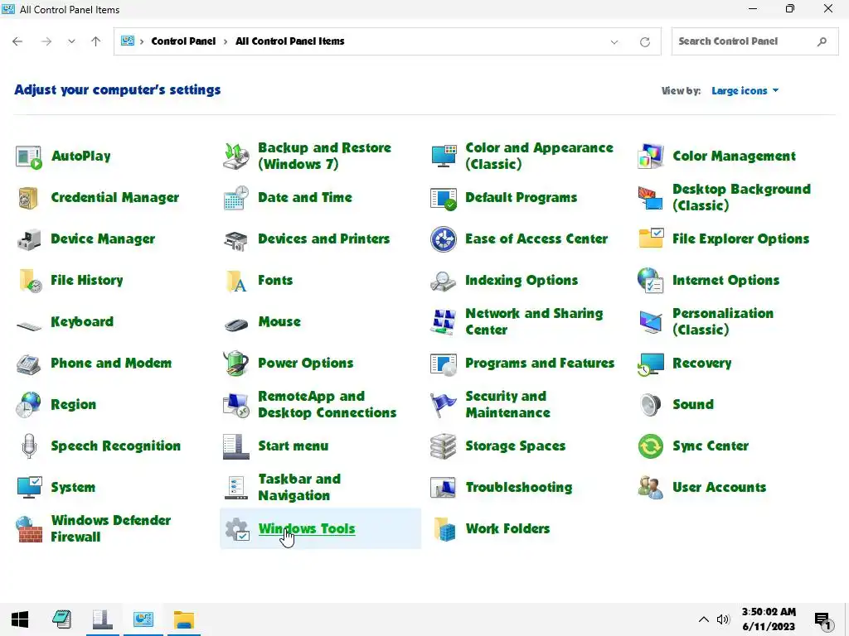
Task: Click the Sync Center green icon
Action: pos(650,446)
